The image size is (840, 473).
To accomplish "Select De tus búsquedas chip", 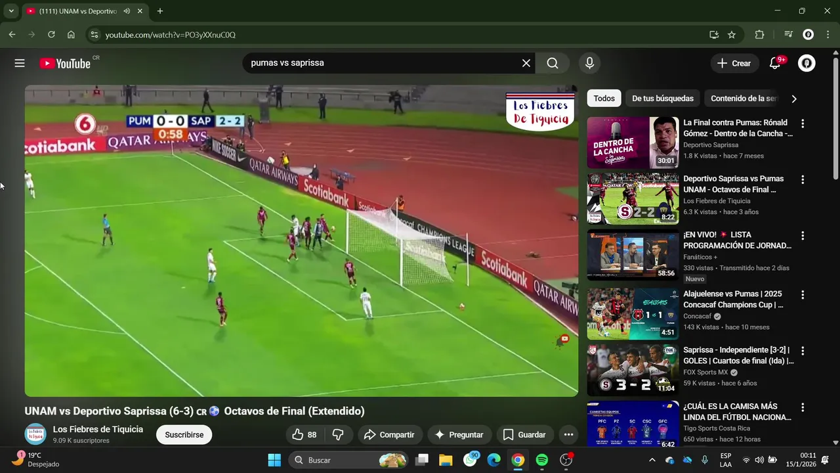I will [x=662, y=99].
